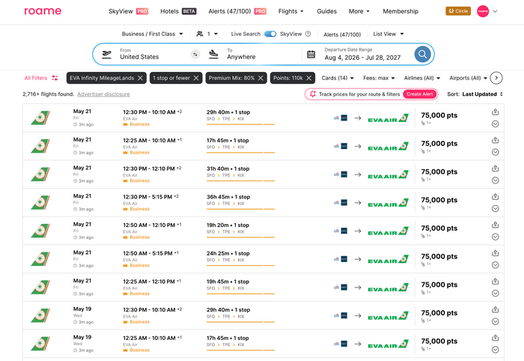Remove the Premium Mix 80% filter
524x361 pixels.
(261, 78)
